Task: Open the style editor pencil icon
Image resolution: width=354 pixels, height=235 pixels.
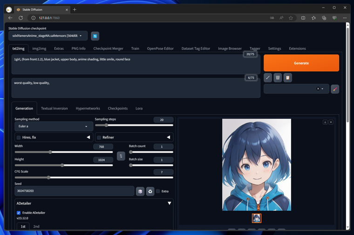Action: [335, 89]
